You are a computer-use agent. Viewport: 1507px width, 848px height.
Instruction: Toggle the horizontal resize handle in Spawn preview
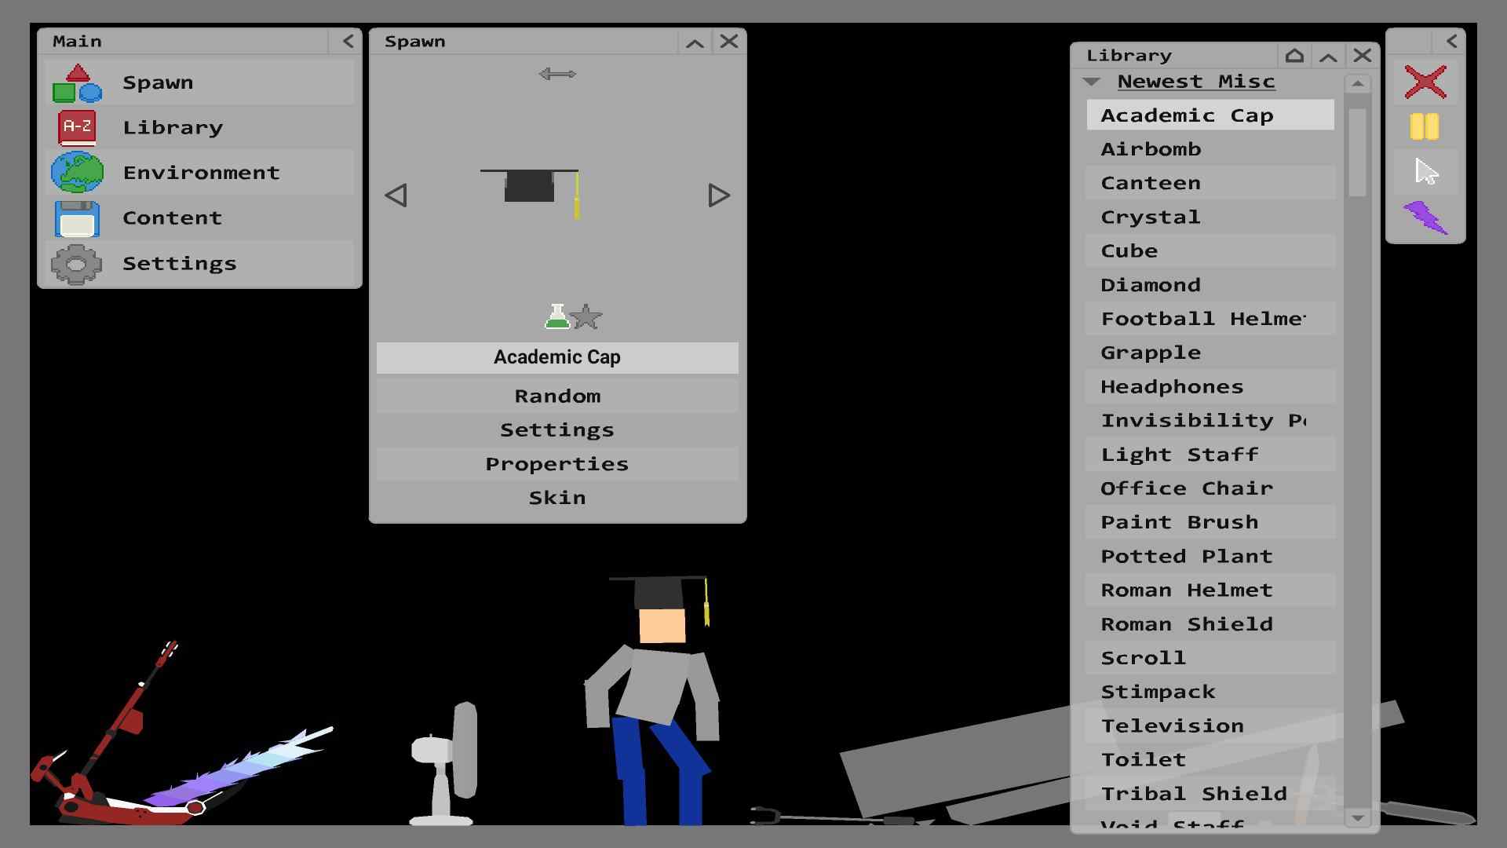[x=559, y=74]
